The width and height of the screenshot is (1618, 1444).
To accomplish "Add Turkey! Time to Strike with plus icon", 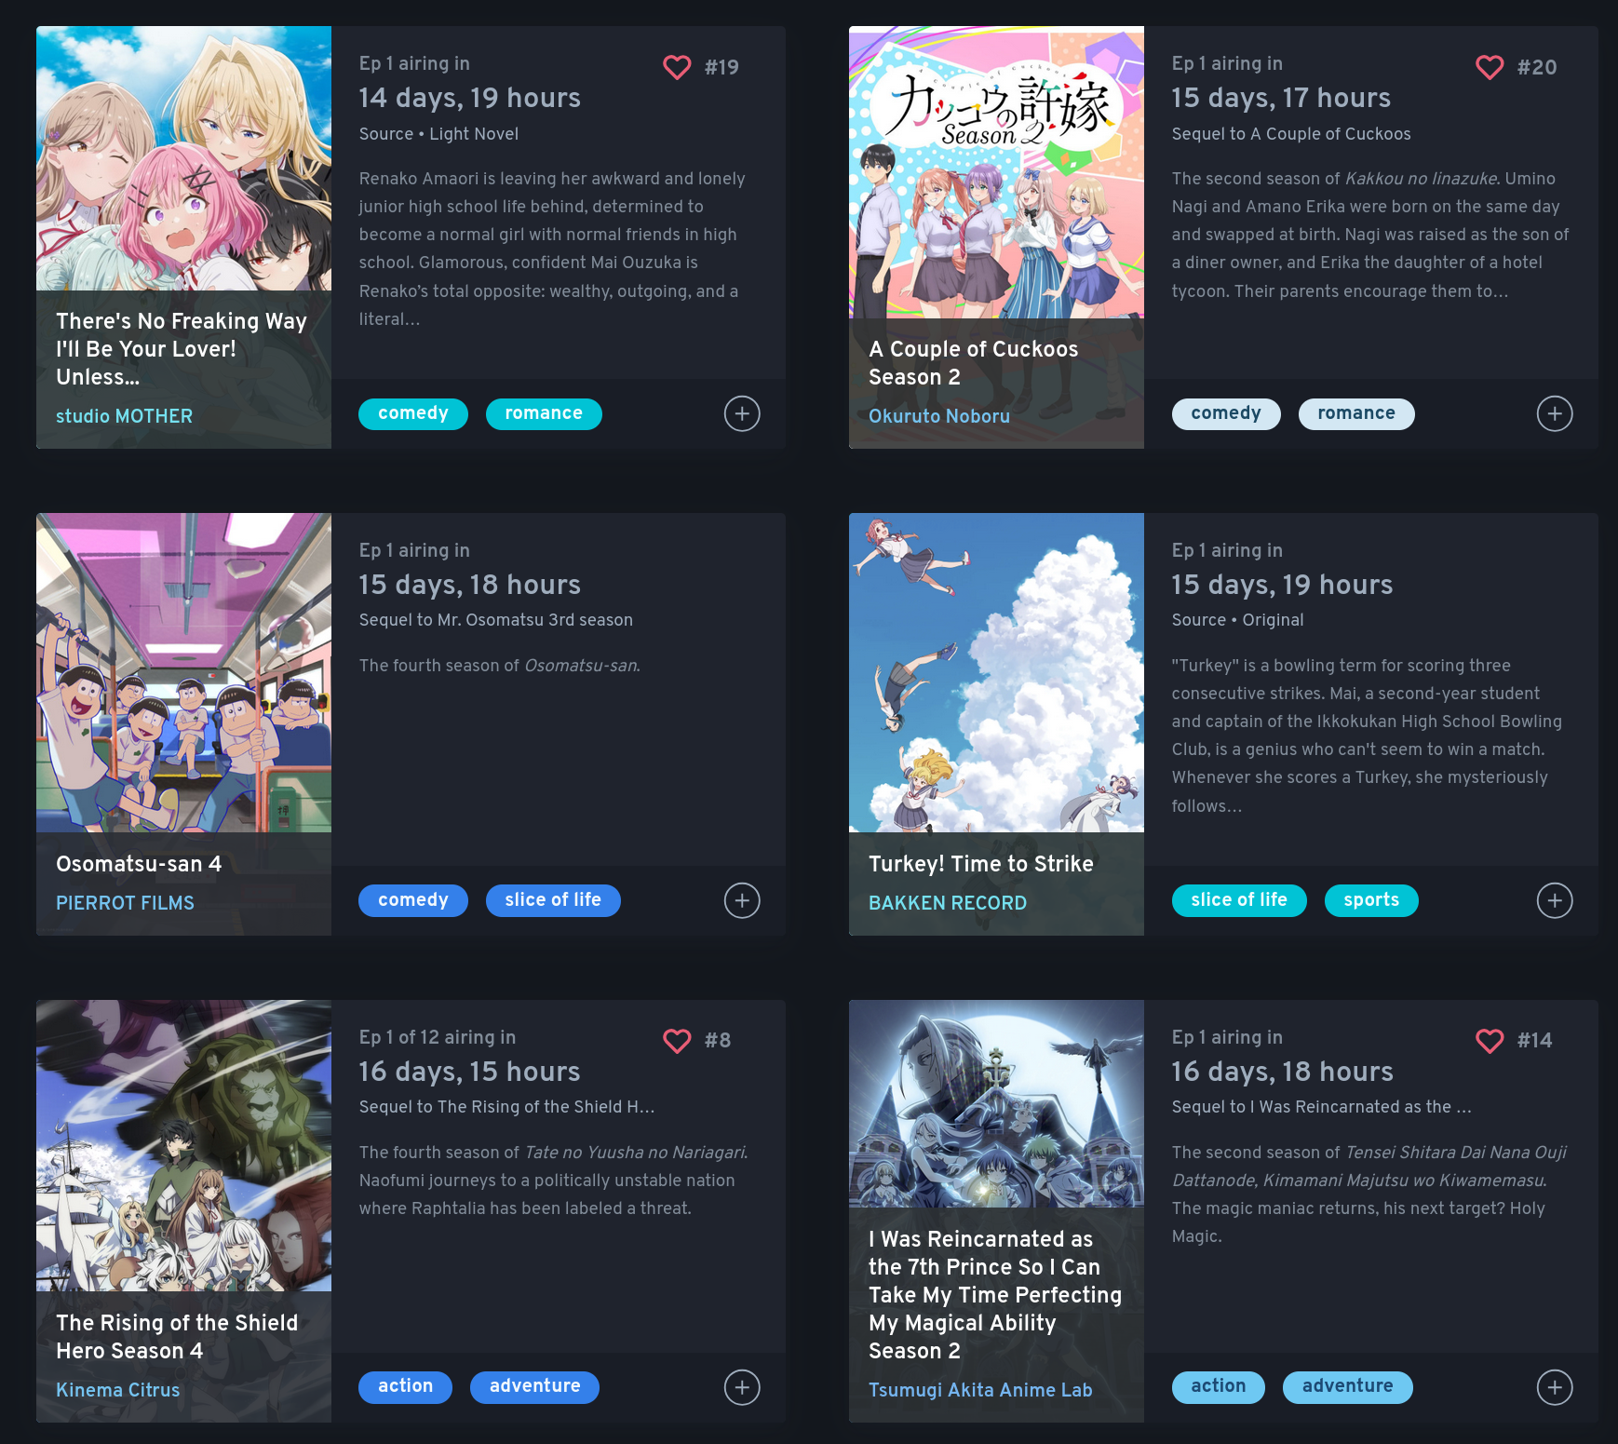I will coord(1555,900).
